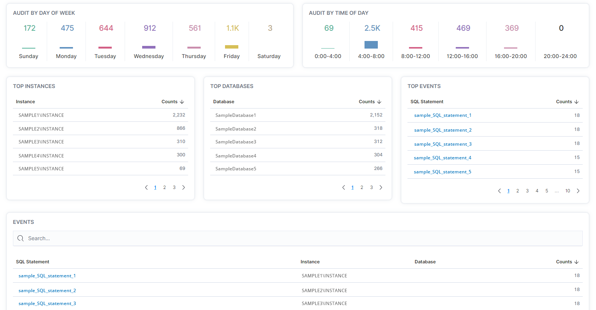Sort Events table by Counts column
The width and height of the screenshot is (596, 310).
click(x=567, y=262)
